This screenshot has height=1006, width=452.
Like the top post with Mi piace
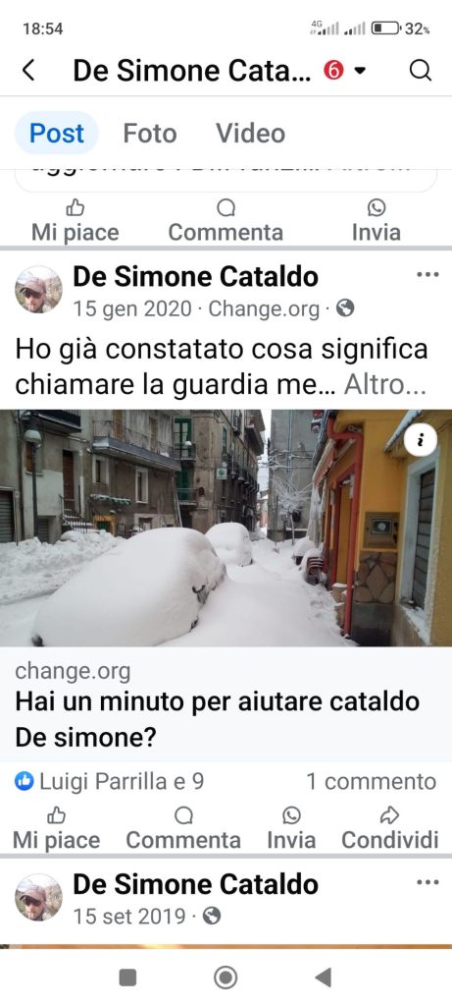[x=75, y=220]
